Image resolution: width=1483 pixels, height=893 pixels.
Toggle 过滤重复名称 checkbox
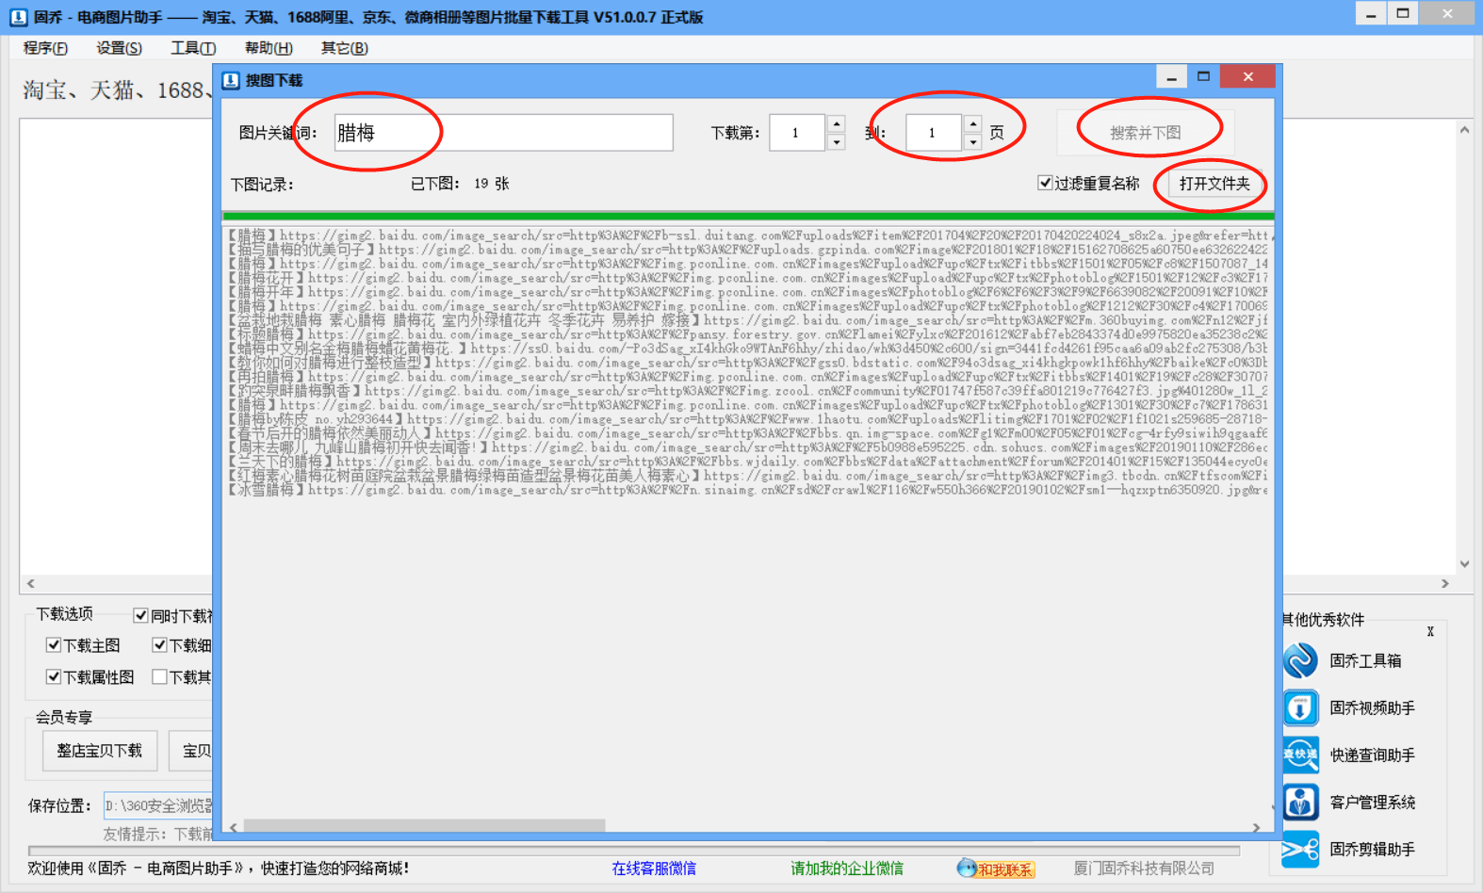pos(1045,183)
